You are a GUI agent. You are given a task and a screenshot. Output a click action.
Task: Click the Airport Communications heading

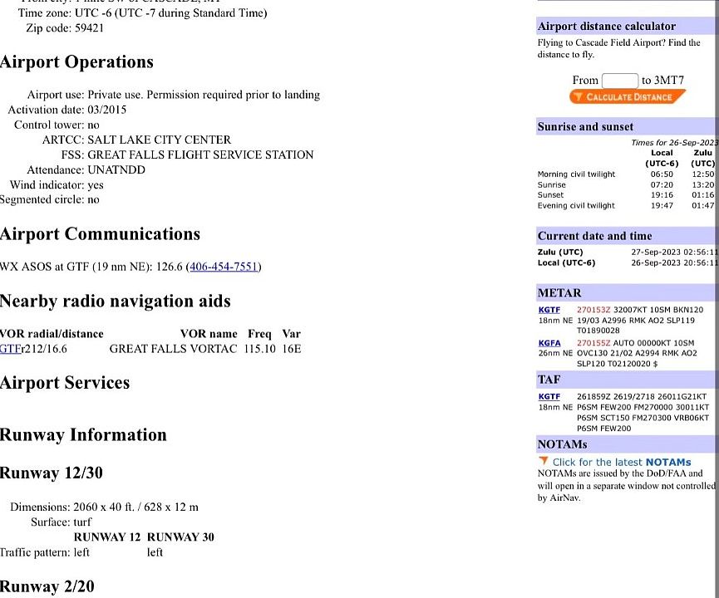pyautogui.click(x=100, y=234)
